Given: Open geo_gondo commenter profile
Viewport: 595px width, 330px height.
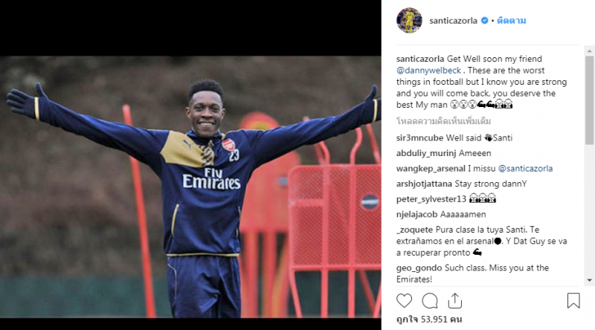Looking at the screenshot, I should (x=419, y=268).
